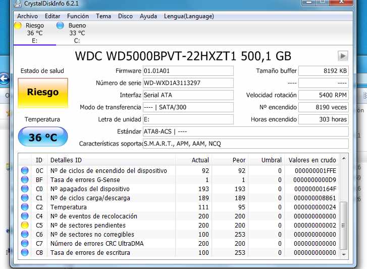Go to next disk with the arrow button
The height and width of the screenshot is (269, 367).
(343, 56)
